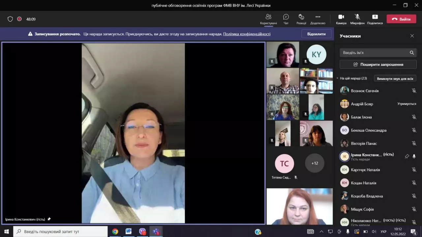Dismiss recording banner with Відхилити
422x237 pixels.
316,34
